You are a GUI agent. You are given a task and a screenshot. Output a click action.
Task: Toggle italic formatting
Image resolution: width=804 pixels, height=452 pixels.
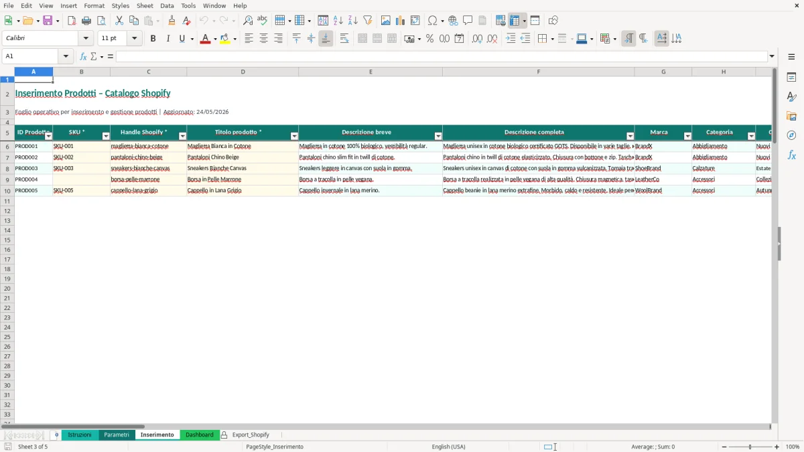(x=168, y=39)
